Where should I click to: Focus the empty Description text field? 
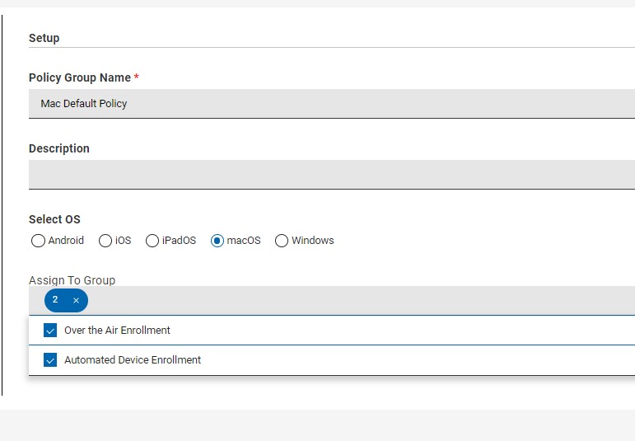click(332, 174)
